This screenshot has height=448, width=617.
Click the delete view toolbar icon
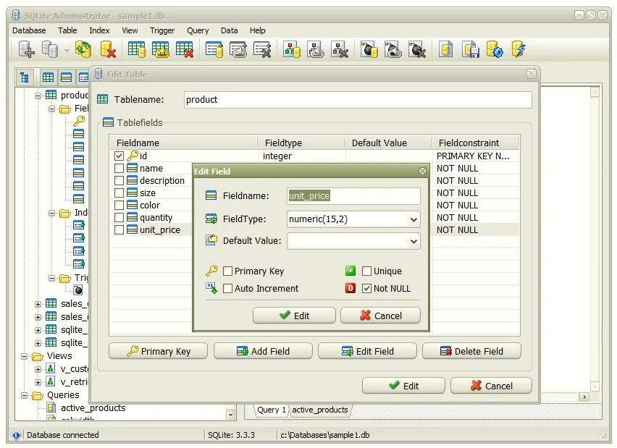340,49
